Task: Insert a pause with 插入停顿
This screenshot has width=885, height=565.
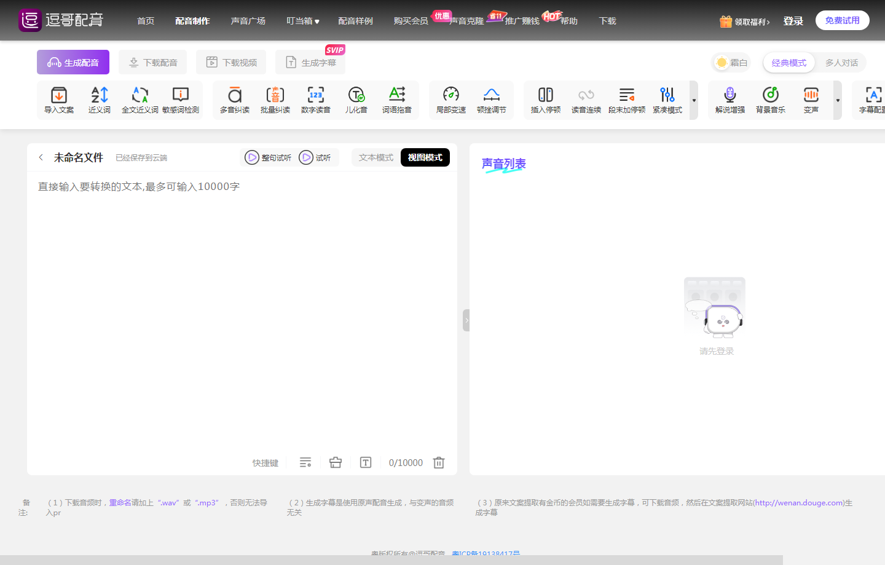Action: (545, 100)
